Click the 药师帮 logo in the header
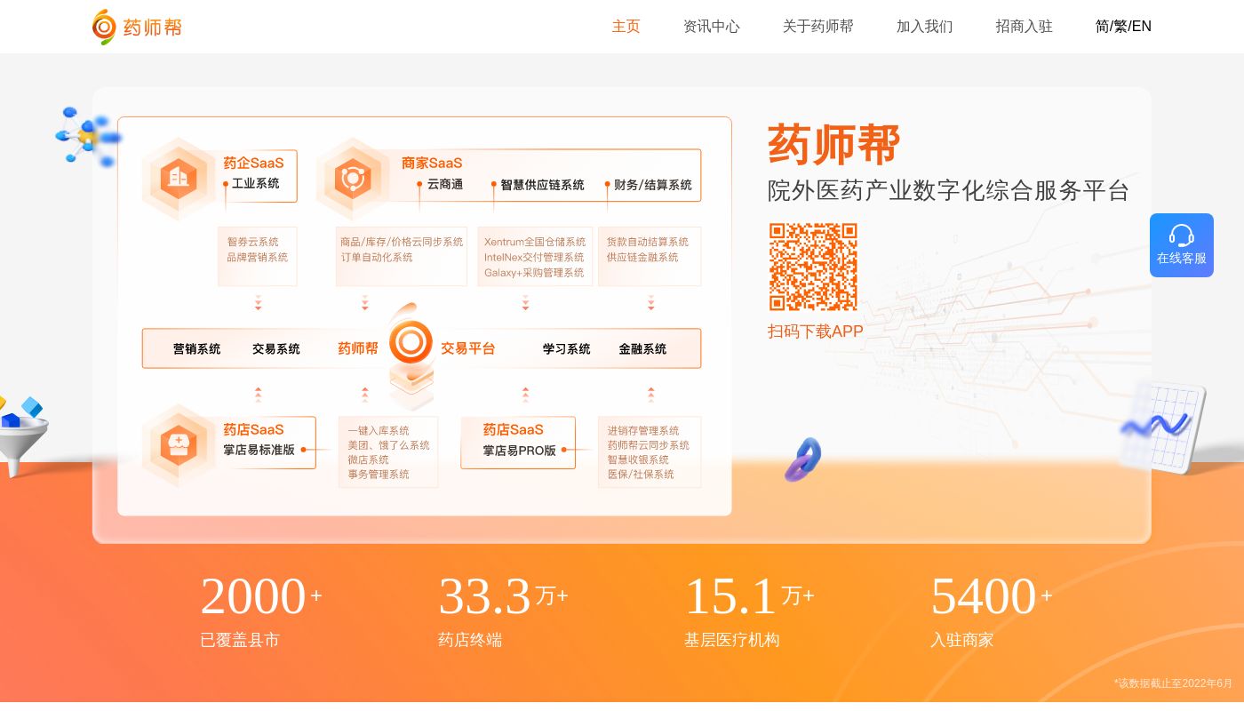Viewport: 1244px width, 711px height. 137,27
